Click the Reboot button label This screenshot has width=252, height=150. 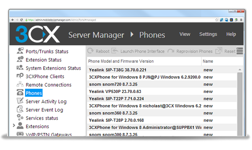(103, 51)
